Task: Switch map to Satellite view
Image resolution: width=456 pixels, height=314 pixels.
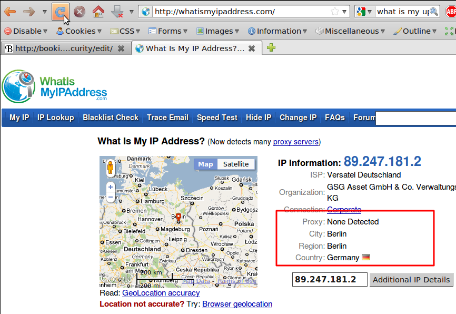Action: 235,164
